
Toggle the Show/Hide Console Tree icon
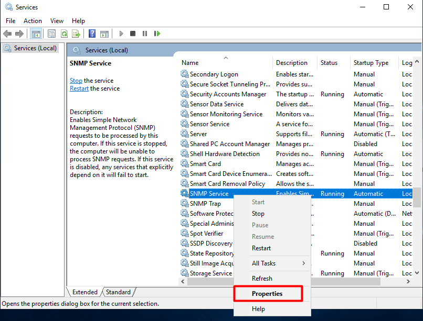[36, 34]
